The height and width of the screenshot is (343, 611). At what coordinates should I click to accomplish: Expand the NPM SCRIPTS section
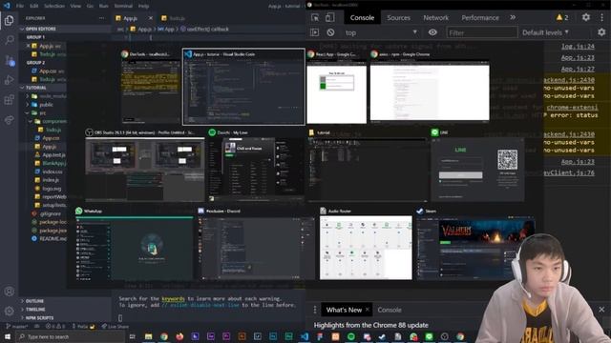pos(39,317)
